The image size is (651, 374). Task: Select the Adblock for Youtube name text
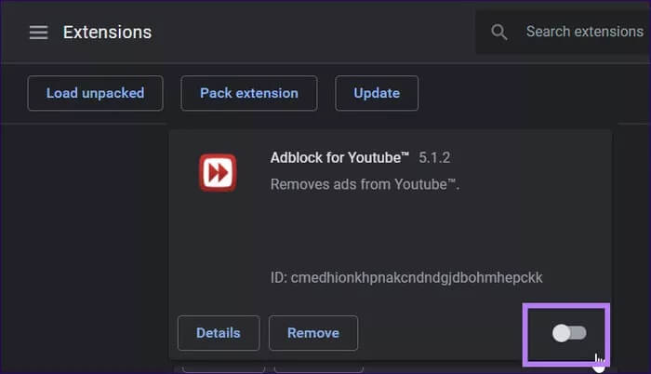coord(339,158)
